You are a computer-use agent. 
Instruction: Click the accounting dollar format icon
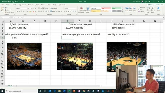[64, 11]
